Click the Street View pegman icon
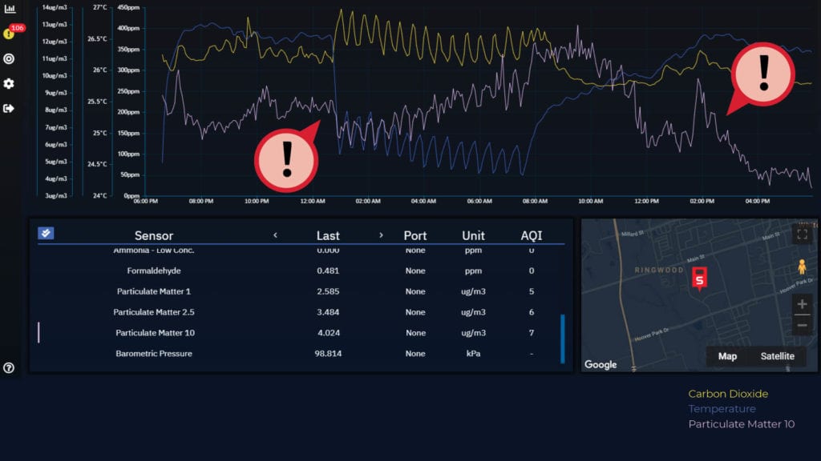This screenshot has width=821, height=461. pyautogui.click(x=802, y=267)
